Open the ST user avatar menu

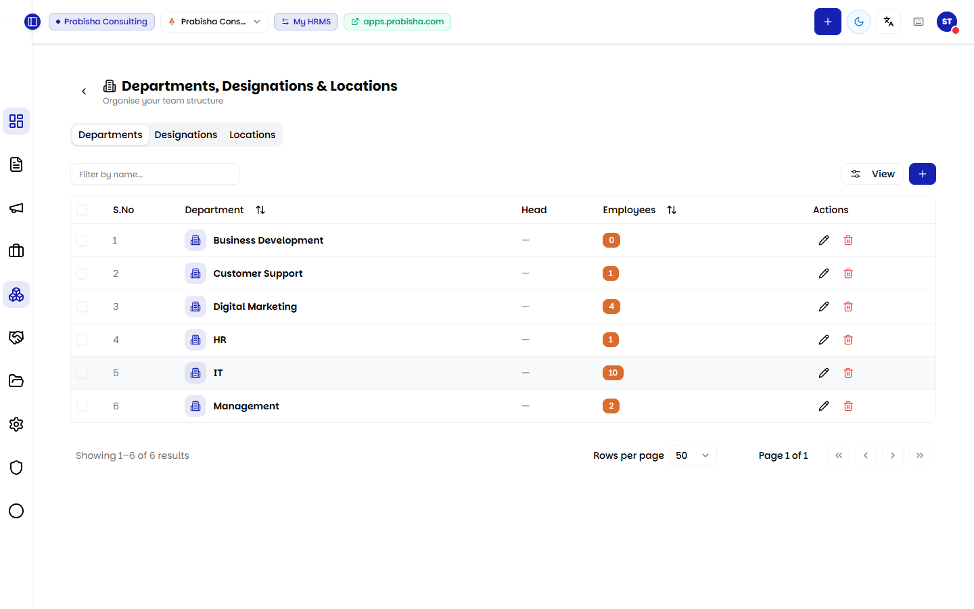tap(948, 22)
